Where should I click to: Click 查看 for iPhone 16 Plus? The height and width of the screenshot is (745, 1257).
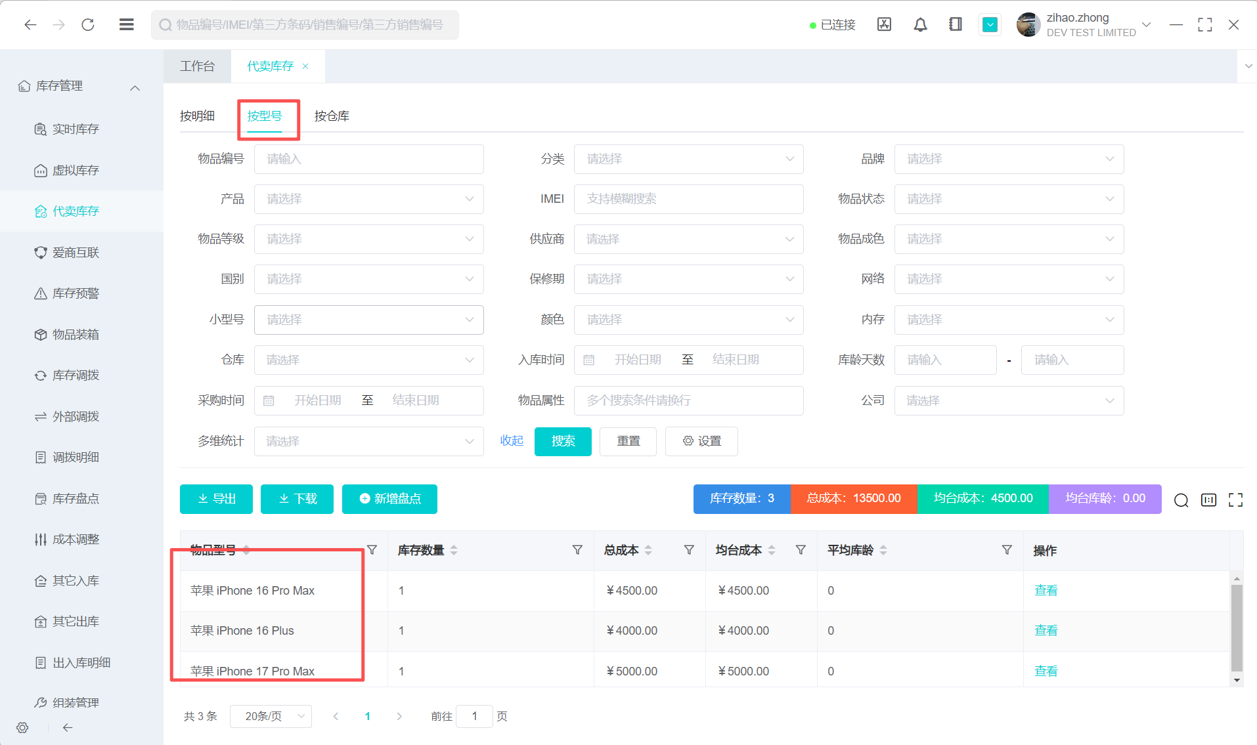click(1046, 631)
